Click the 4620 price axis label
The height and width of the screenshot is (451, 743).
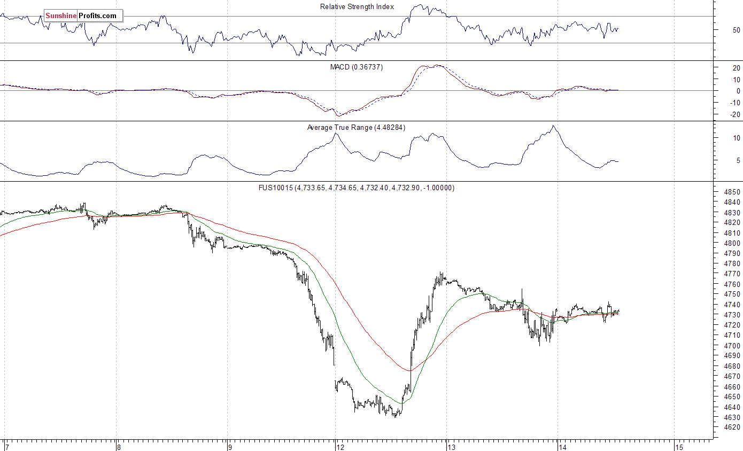pyautogui.click(x=732, y=428)
